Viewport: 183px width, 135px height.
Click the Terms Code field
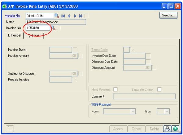click(127, 50)
